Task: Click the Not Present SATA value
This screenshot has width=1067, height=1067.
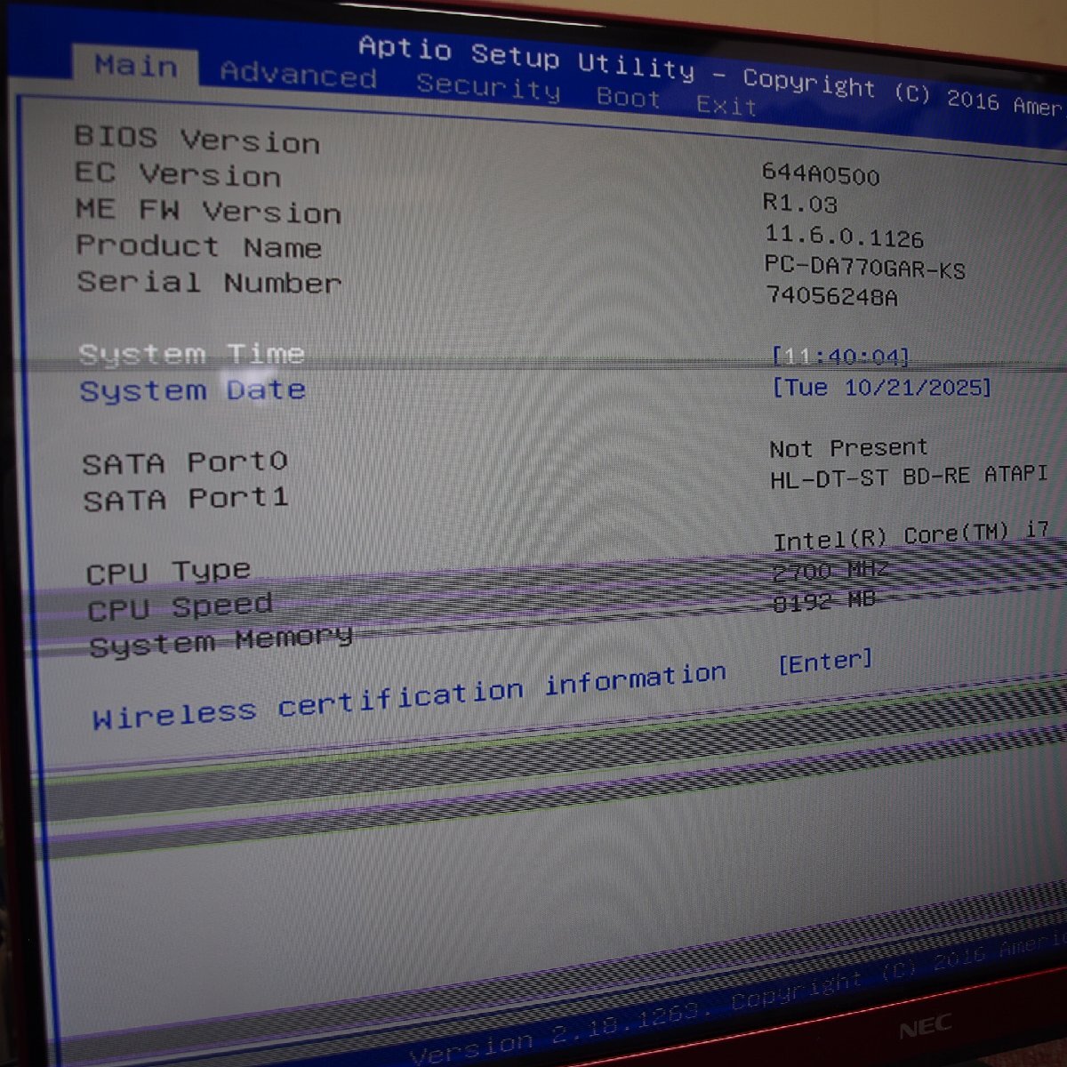Action: pyautogui.click(x=848, y=448)
